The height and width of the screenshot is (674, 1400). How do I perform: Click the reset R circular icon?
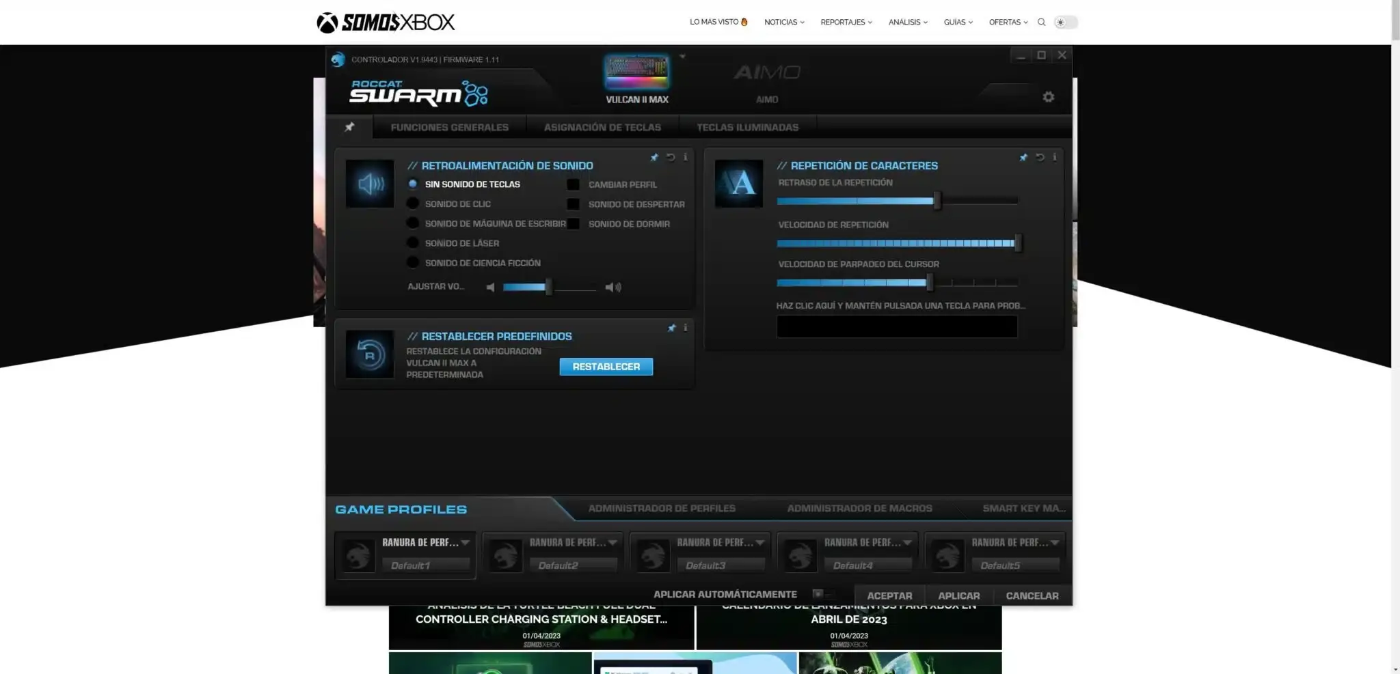tap(370, 354)
